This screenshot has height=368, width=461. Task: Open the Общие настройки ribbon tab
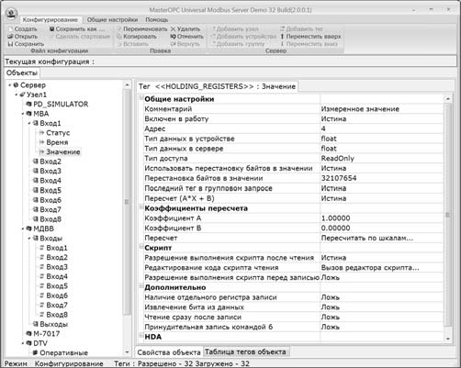click(x=112, y=19)
